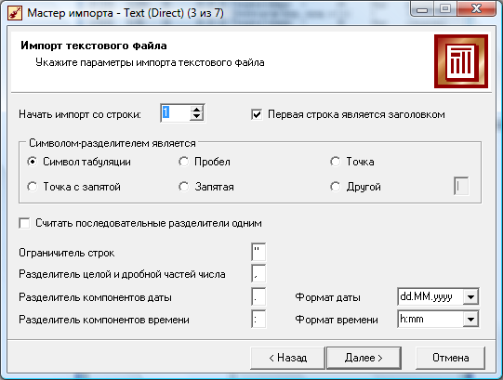Decrease the start import row number
The image size is (503, 380).
(196, 117)
